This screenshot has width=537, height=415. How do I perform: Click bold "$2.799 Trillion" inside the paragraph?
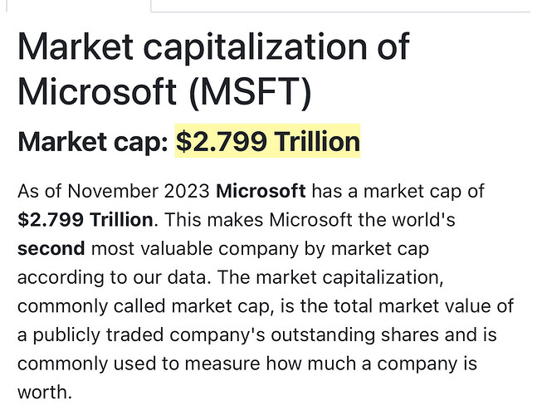(85, 220)
